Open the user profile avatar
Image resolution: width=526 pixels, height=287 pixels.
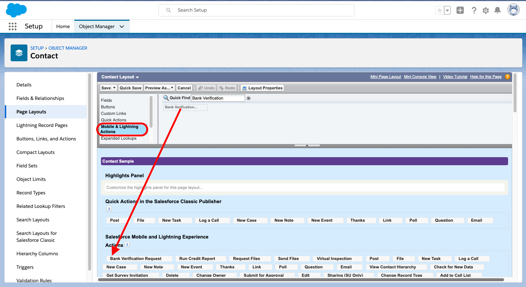[514, 10]
